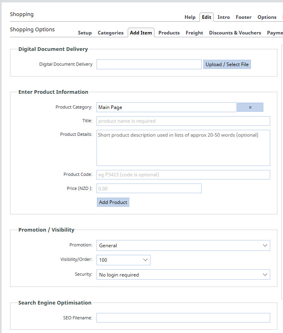Open the Promotion dropdown showing General
The height and width of the screenshot is (333, 283).
183,245
